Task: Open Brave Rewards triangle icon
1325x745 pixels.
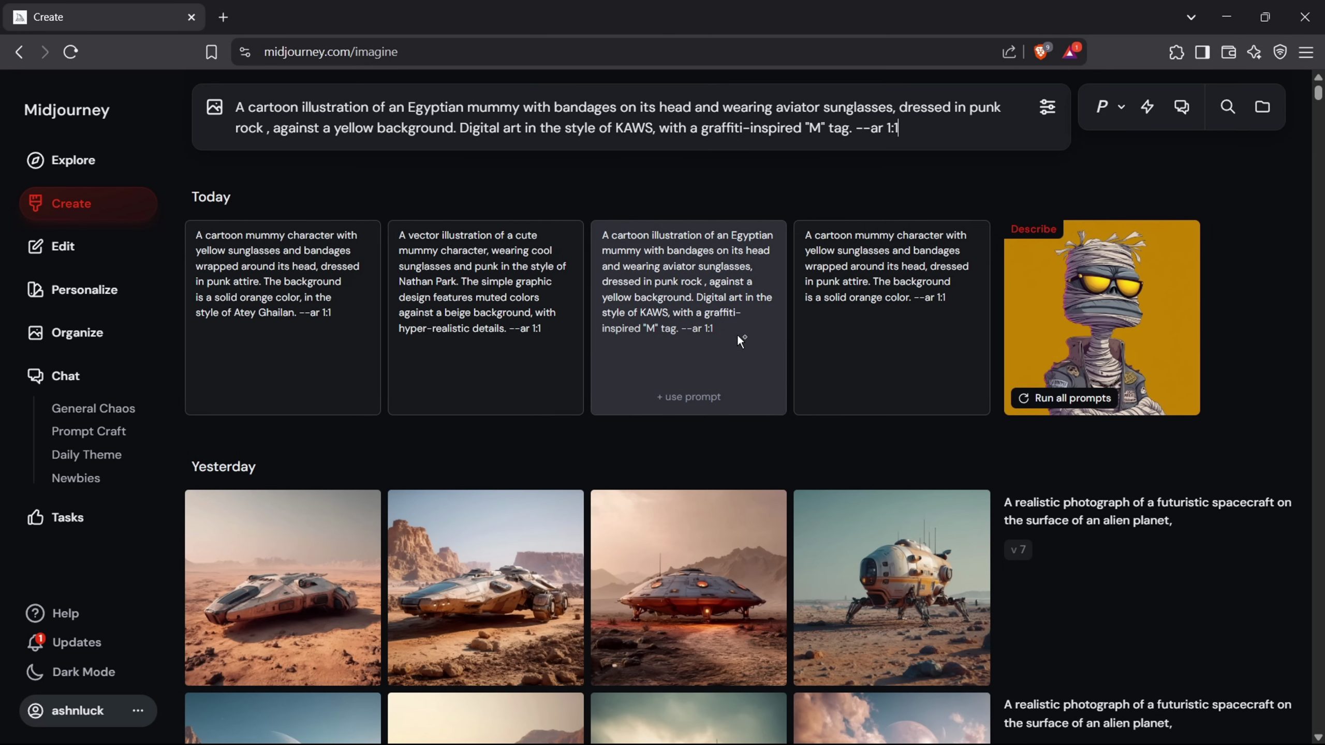Action: [x=1070, y=52]
